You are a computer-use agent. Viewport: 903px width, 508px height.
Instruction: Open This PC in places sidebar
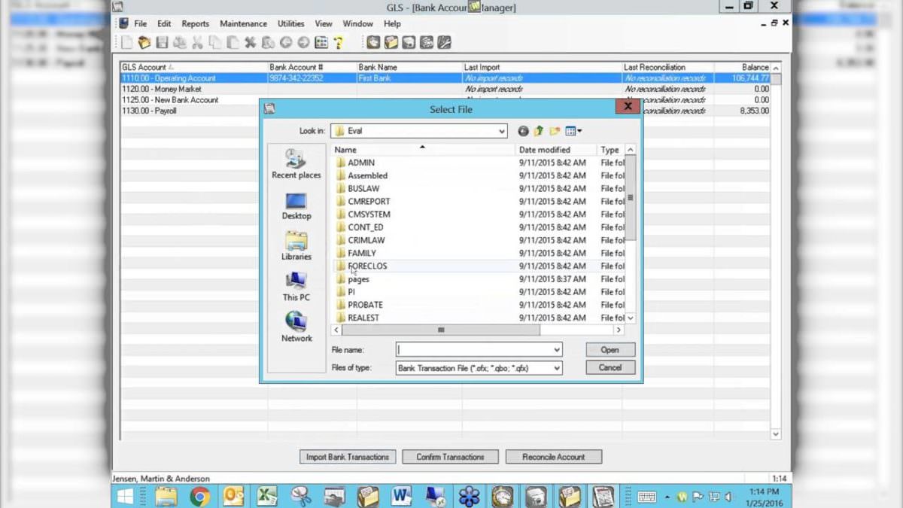296,287
